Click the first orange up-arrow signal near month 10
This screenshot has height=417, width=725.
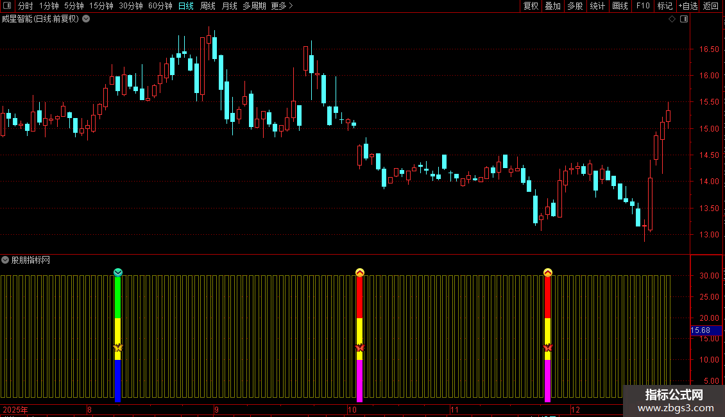point(360,272)
